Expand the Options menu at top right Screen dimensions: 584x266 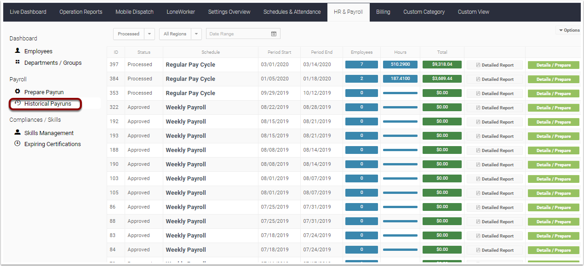tap(568, 30)
